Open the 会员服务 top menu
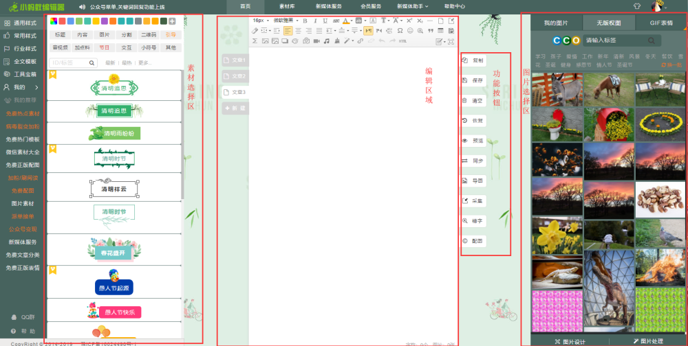688x346 pixels. click(x=371, y=7)
